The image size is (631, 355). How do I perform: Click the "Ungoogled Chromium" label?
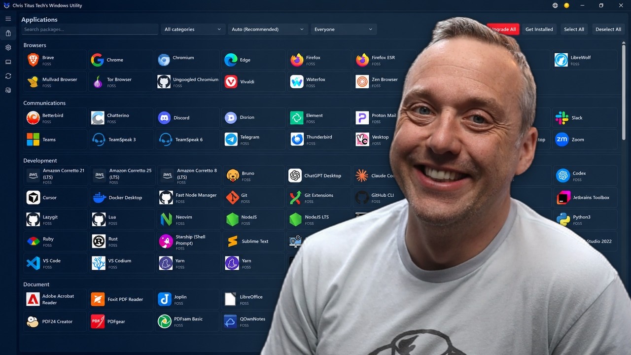pyautogui.click(x=196, y=79)
